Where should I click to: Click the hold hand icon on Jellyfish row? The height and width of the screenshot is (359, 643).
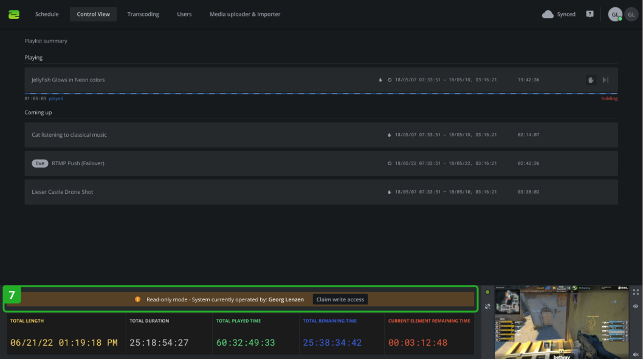coord(590,80)
